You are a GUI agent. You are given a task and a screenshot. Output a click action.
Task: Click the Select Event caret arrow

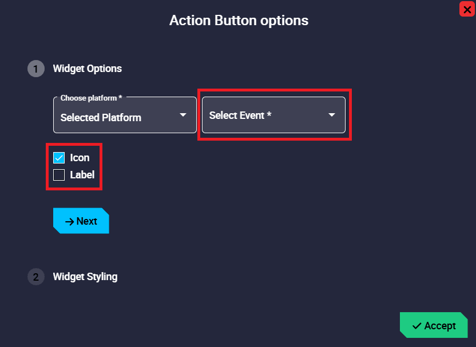(332, 115)
